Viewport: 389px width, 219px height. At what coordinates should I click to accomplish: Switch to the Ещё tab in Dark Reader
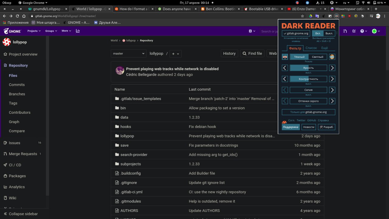(x=325, y=48)
